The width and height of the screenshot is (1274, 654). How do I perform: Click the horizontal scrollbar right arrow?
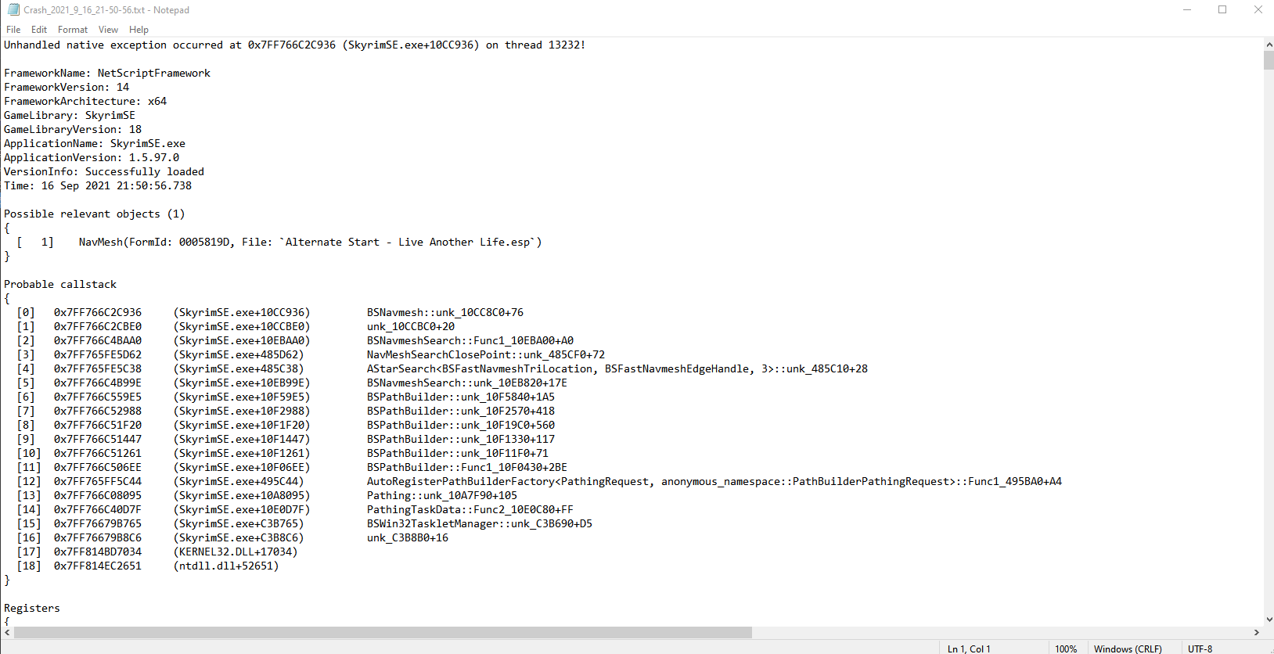pos(1257,632)
